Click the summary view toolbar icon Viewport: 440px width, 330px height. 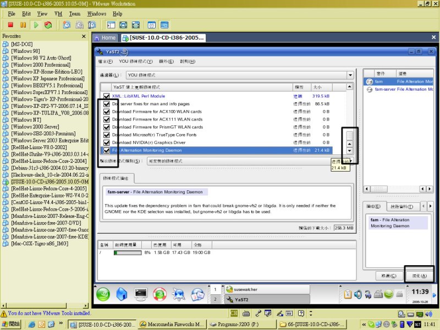pyautogui.click(x=152, y=25)
